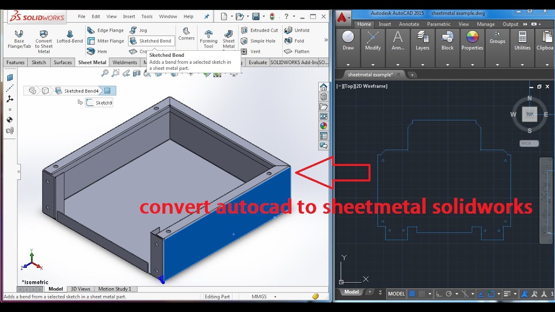This screenshot has height=312, width=555.
Task: Toggle AutoCAD polar tracking
Action: (x=449, y=293)
